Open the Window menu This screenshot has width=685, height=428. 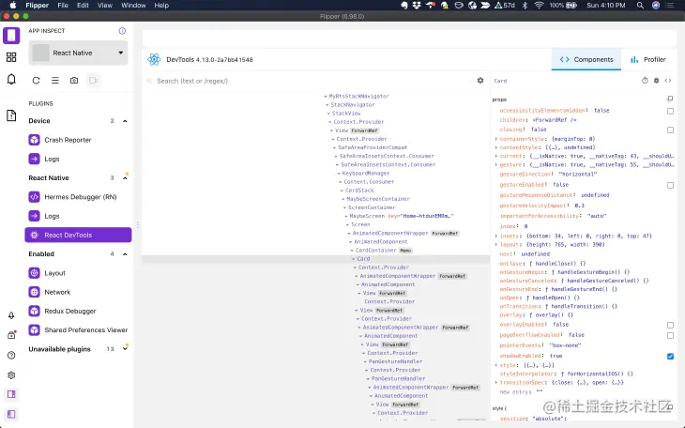coord(133,6)
